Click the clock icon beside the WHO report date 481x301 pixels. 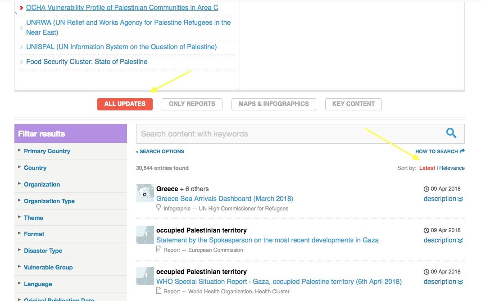click(427, 272)
